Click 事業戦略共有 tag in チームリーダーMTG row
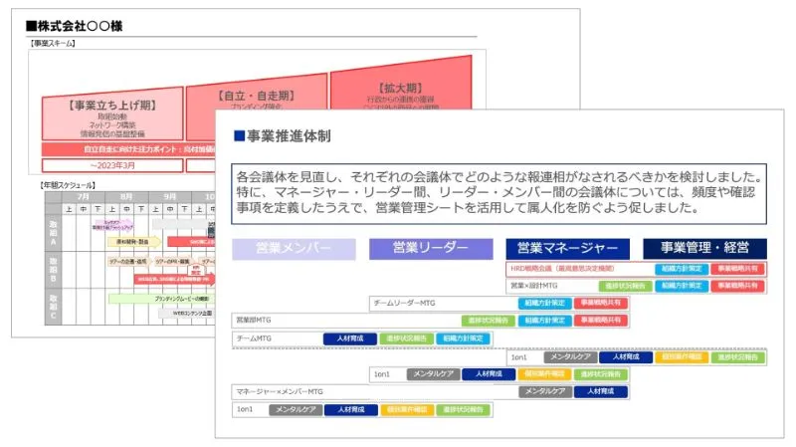The height and width of the screenshot is (447, 796). pos(601,304)
